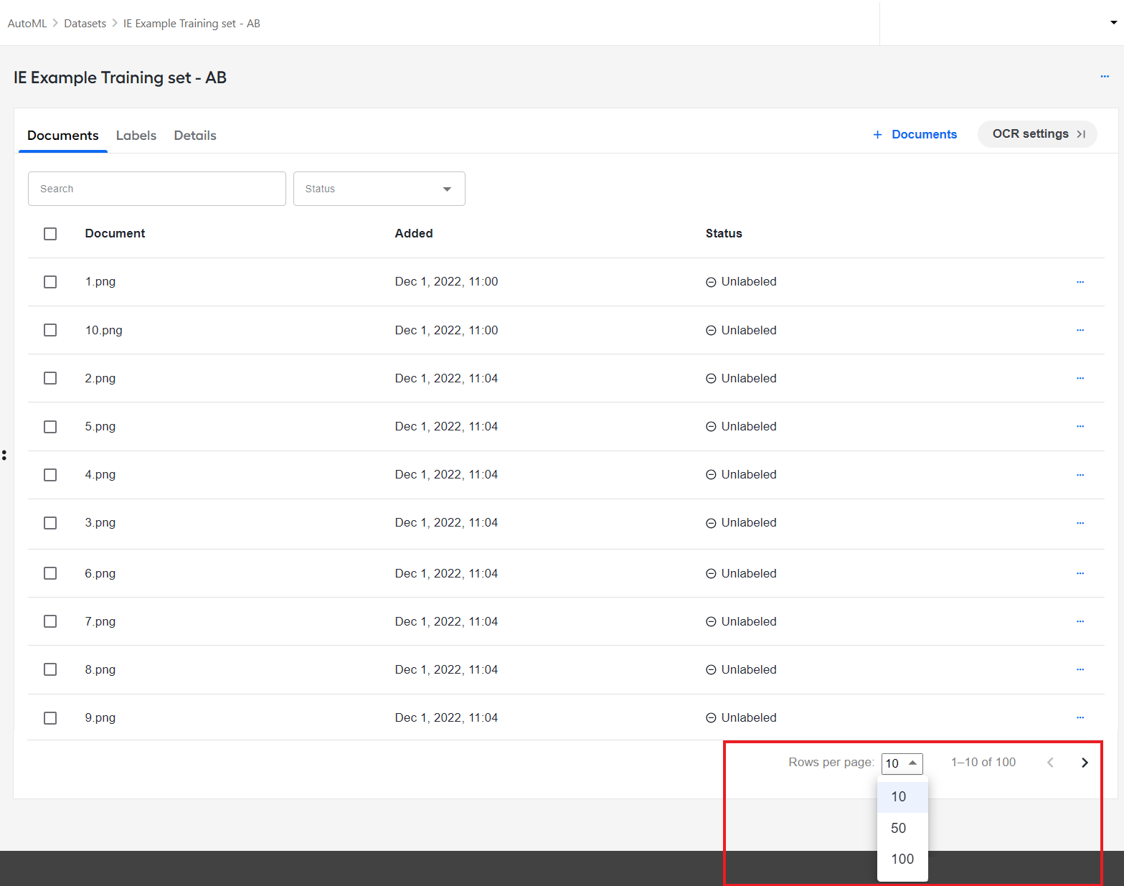Tick the checkbox for 5.png
The width and height of the screenshot is (1124, 886).
tap(50, 427)
